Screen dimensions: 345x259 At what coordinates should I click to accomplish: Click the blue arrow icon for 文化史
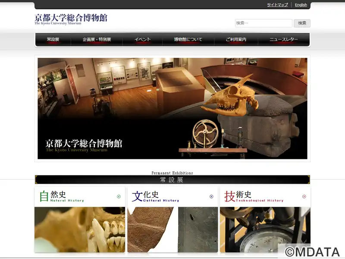click(x=211, y=196)
